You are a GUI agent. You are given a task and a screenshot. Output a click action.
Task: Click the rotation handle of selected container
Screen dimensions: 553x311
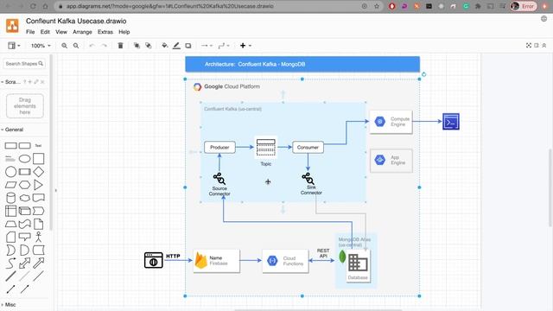[x=423, y=74]
